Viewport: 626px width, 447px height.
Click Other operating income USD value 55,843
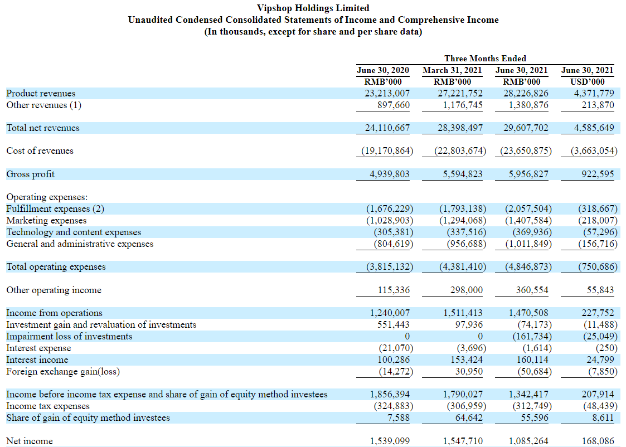coord(600,290)
